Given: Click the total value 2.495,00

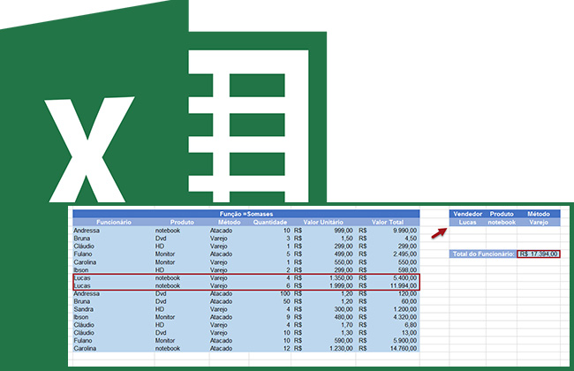Looking at the screenshot, I should (404, 254).
